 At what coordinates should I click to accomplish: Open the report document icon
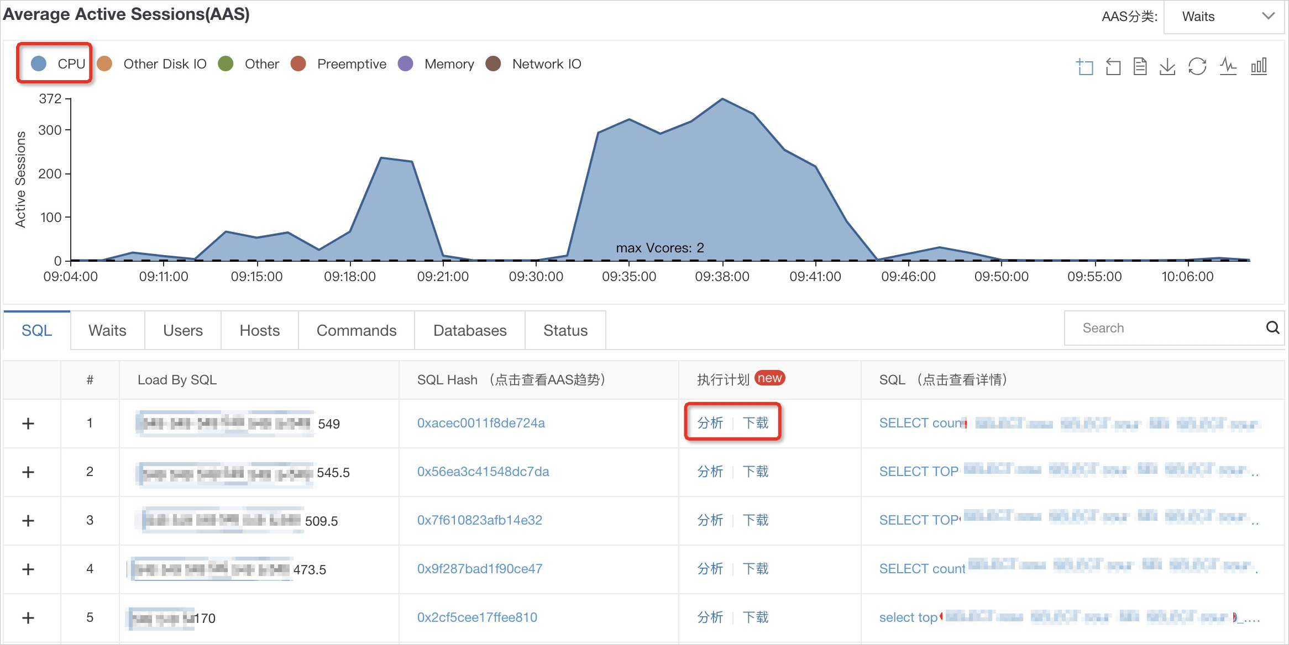click(x=1139, y=66)
